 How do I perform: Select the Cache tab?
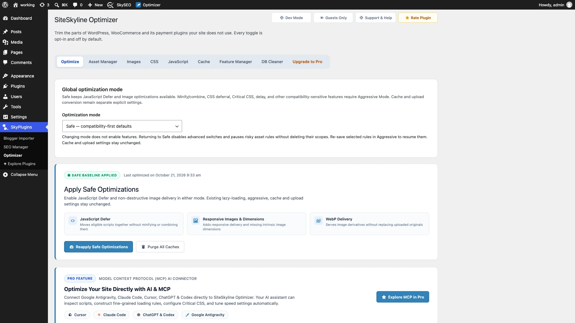204,62
